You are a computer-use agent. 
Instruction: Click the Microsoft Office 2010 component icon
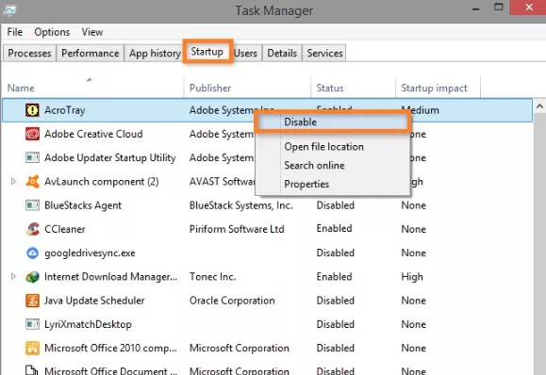click(32, 348)
